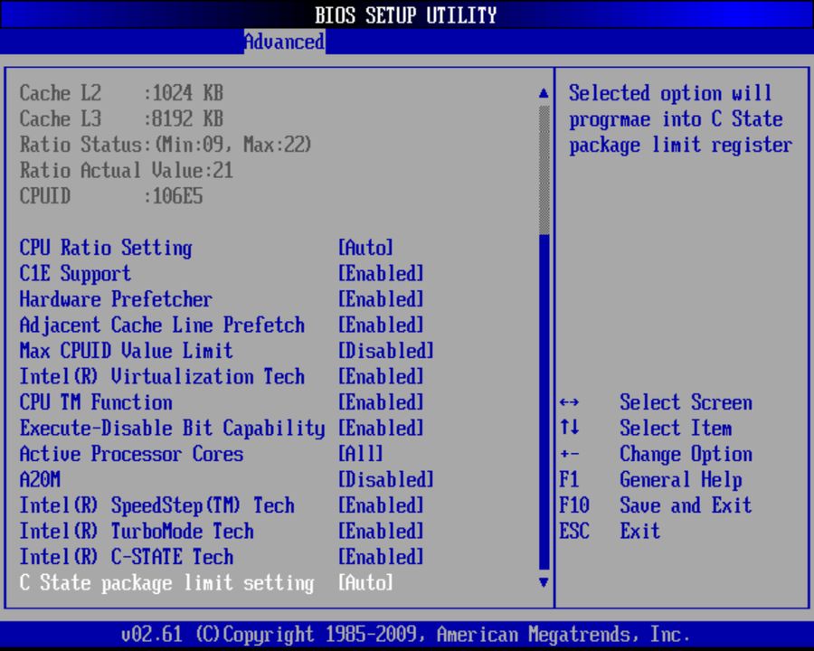This screenshot has width=814, height=651.
Task: Click the blue scrollbar thumb
Action: click(544, 402)
